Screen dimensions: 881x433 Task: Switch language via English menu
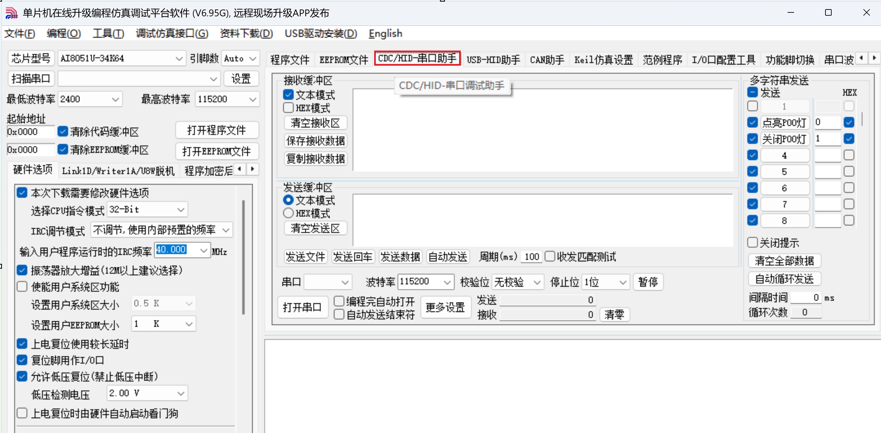click(385, 34)
